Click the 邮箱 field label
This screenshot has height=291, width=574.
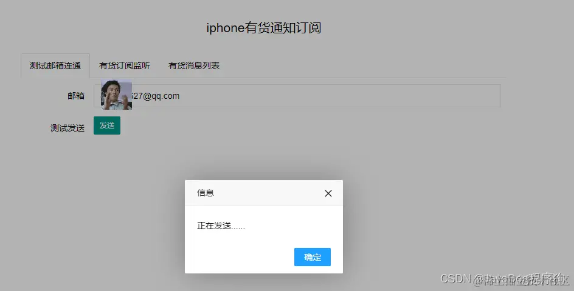[76, 96]
